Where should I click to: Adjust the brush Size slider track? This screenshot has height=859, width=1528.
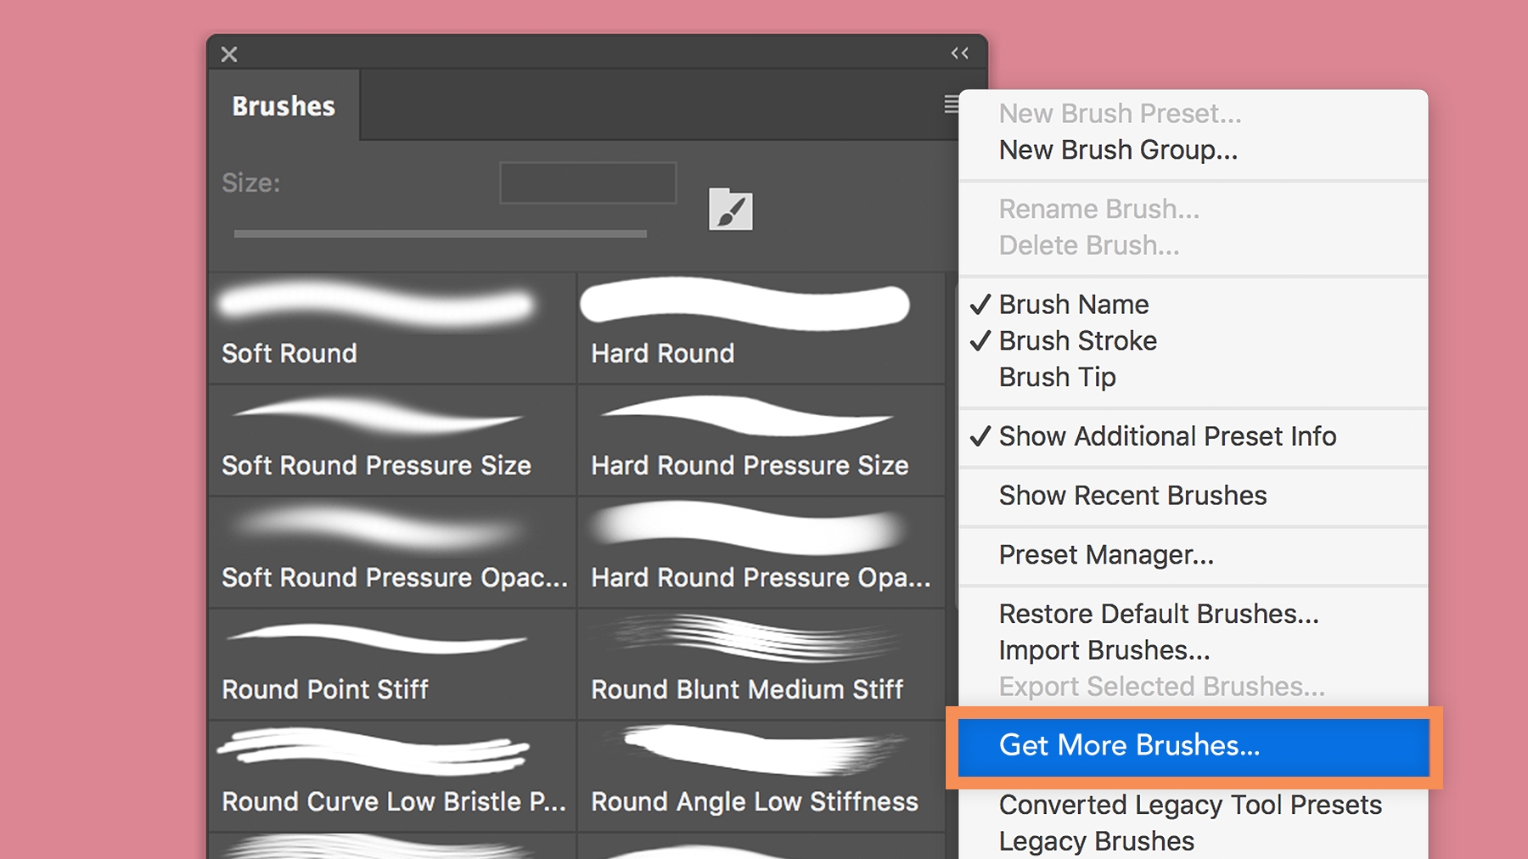click(x=440, y=233)
